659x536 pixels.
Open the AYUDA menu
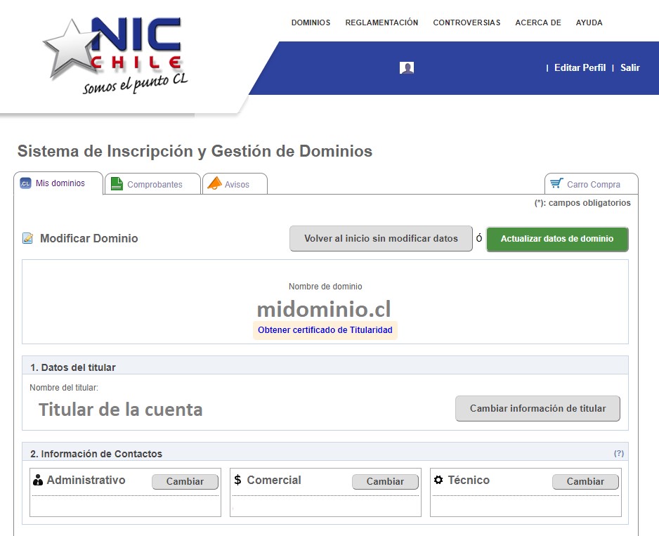point(589,22)
